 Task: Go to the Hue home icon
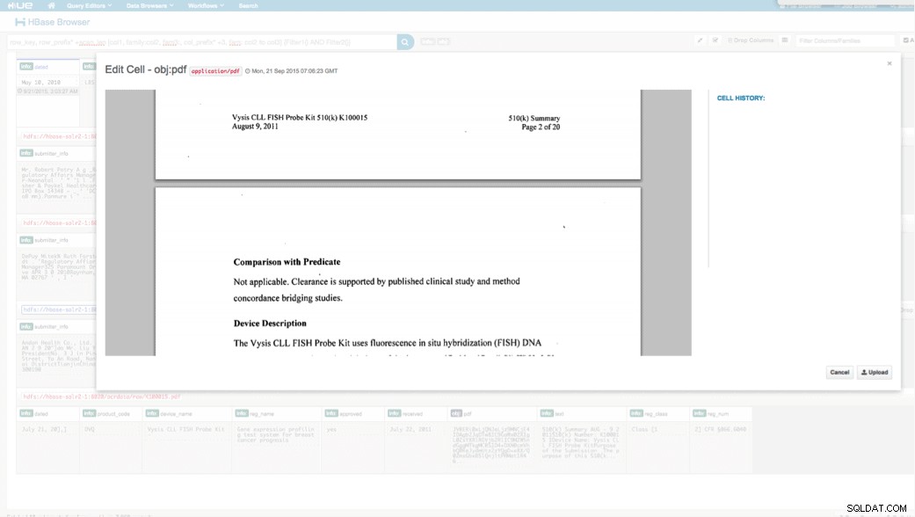(x=51, y=5)
